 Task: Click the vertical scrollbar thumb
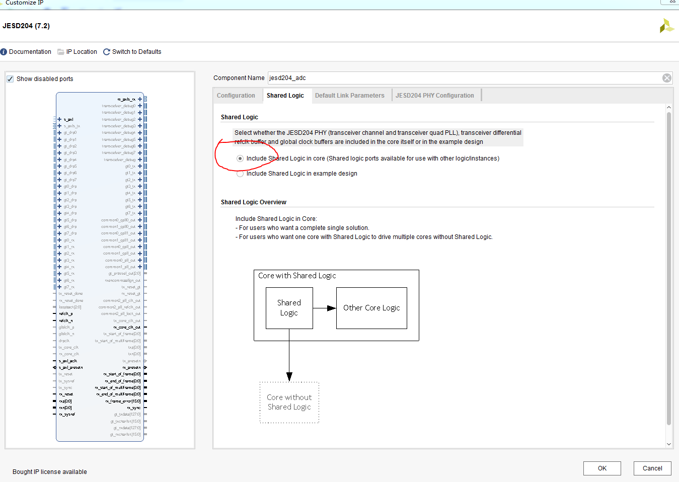click(x=669, y=269)
